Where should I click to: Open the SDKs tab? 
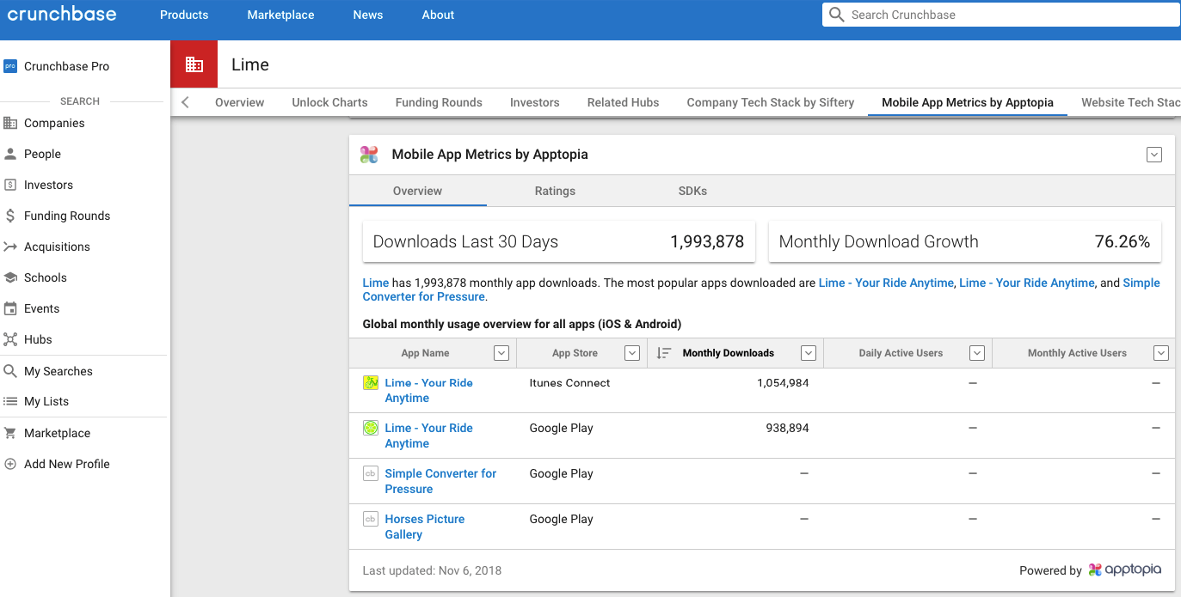coord(692,191)
